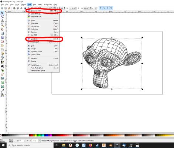Open the Filters menu
Image resolution: width=174 pixels, height=148 pixels.
pos(40,4)
